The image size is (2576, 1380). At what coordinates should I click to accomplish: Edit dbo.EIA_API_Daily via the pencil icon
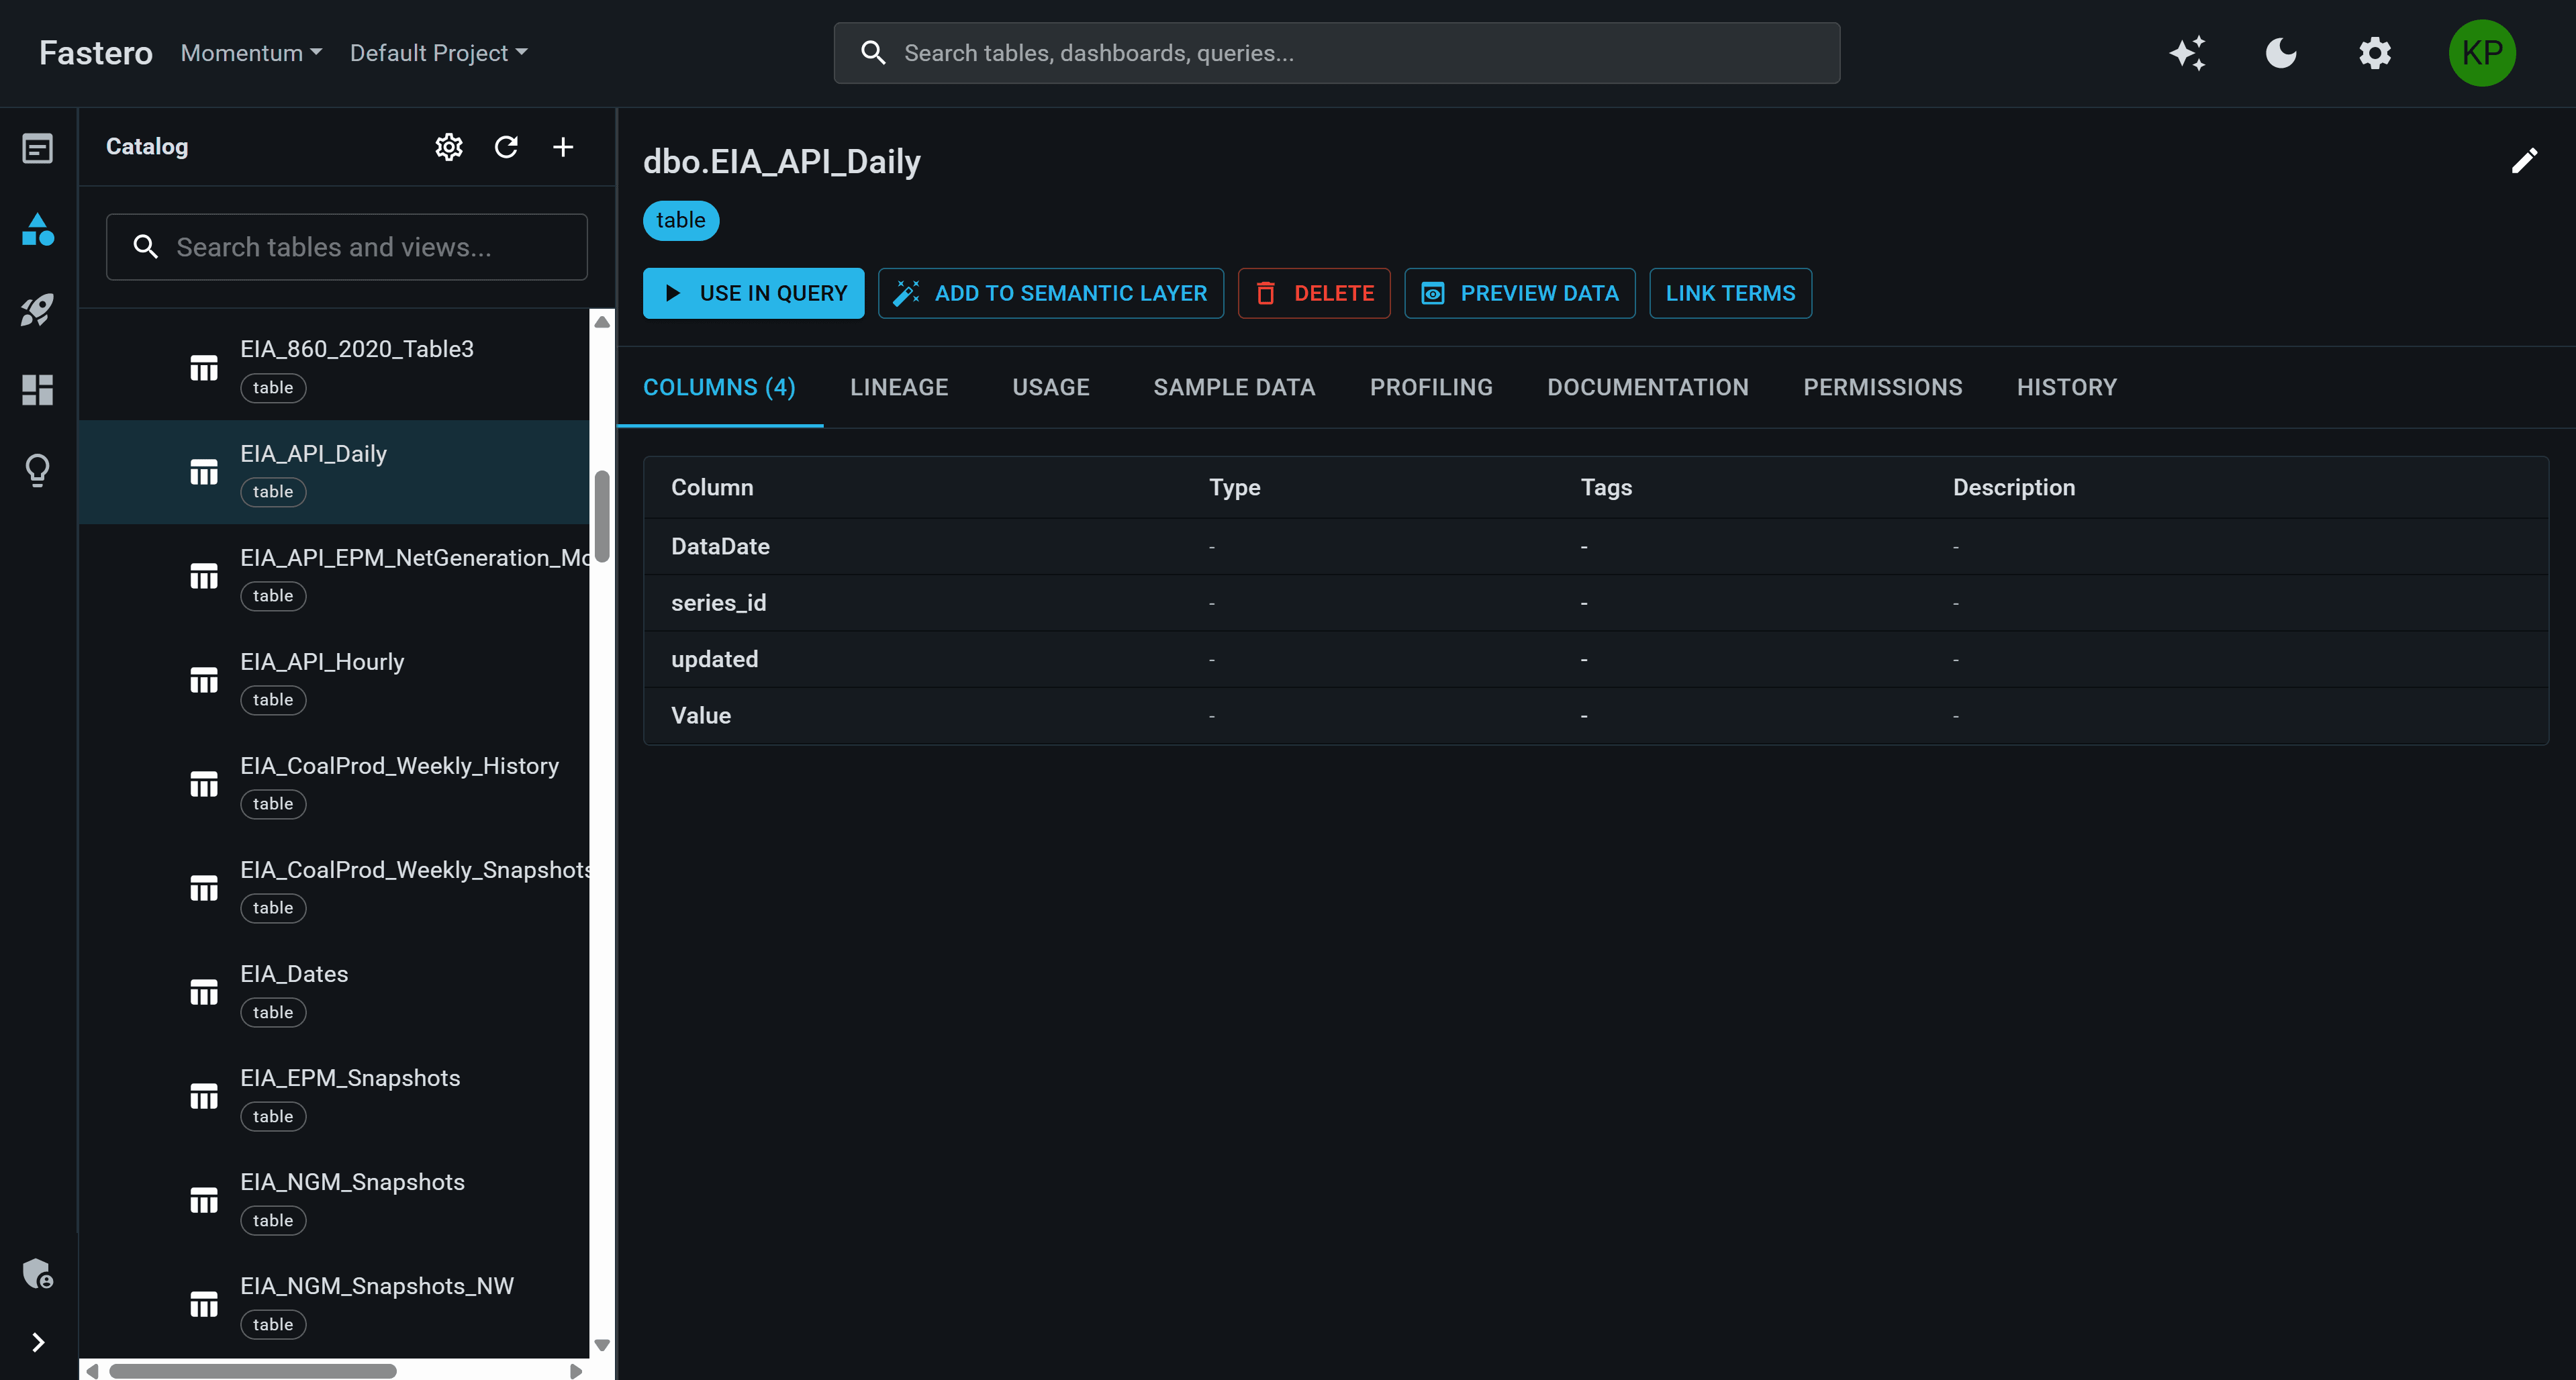(x=2525, y=161)
